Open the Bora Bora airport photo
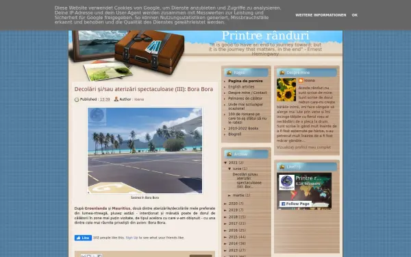The image size is (411, 257). coord(145,151)
